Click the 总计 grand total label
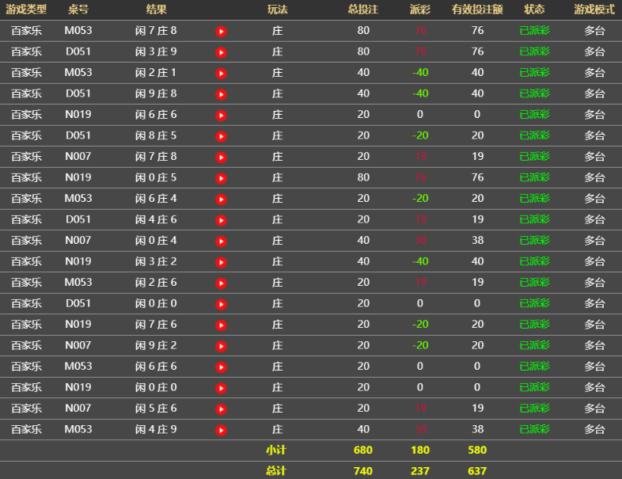 click(276, 471)
